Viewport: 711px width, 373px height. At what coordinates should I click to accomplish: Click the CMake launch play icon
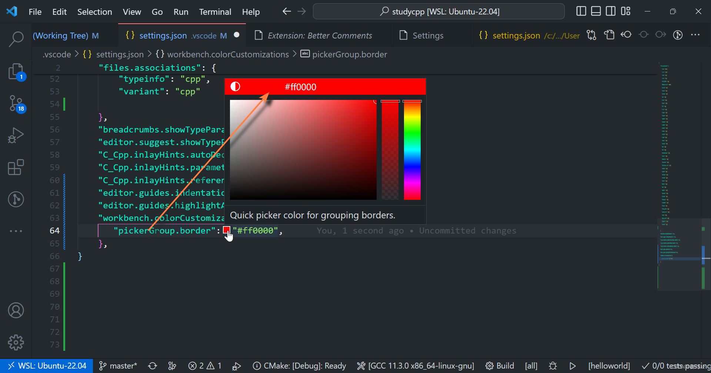[573, 366]
